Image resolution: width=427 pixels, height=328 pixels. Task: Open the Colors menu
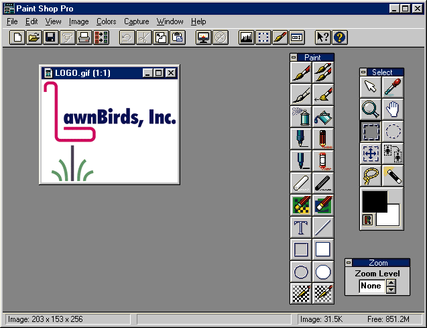[106, 21]
